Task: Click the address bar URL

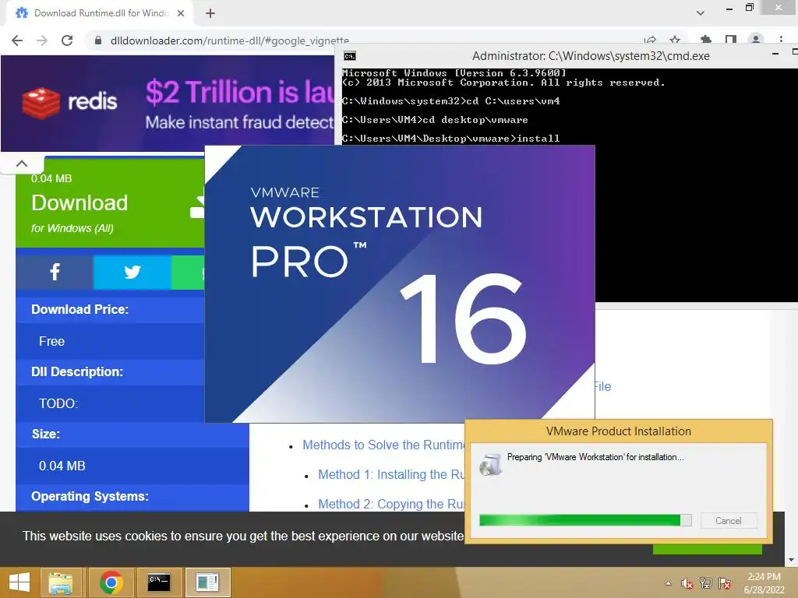Action: (230, 40)
